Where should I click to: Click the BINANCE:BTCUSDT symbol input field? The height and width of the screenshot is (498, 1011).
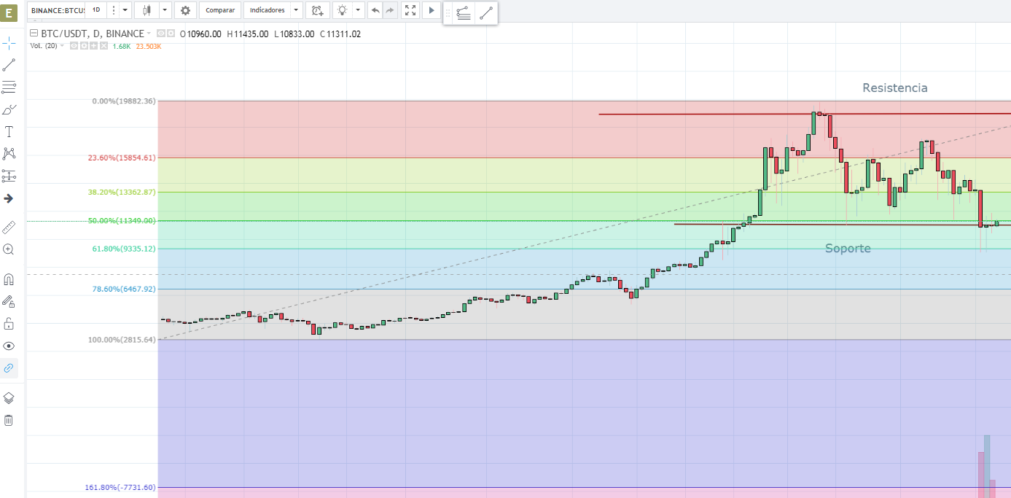coord(58,10)
